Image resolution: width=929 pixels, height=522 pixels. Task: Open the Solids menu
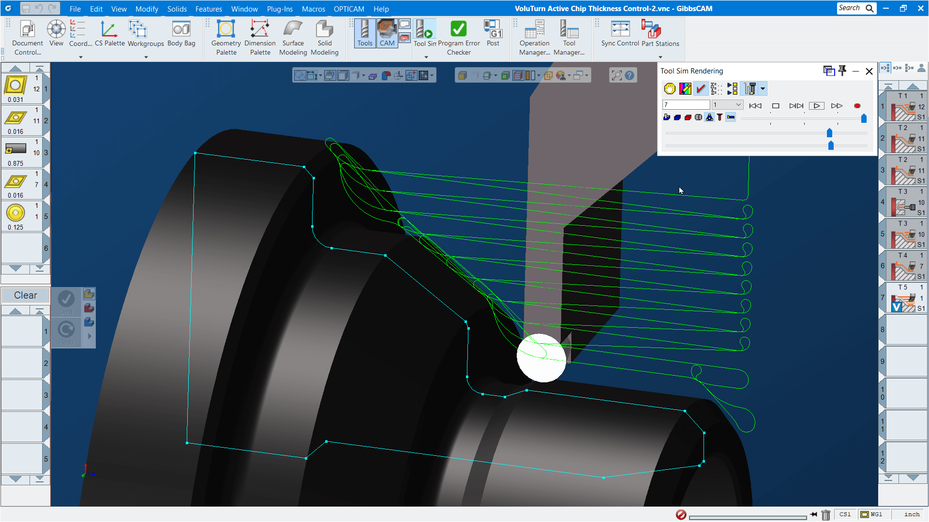(x=177, y=9)
